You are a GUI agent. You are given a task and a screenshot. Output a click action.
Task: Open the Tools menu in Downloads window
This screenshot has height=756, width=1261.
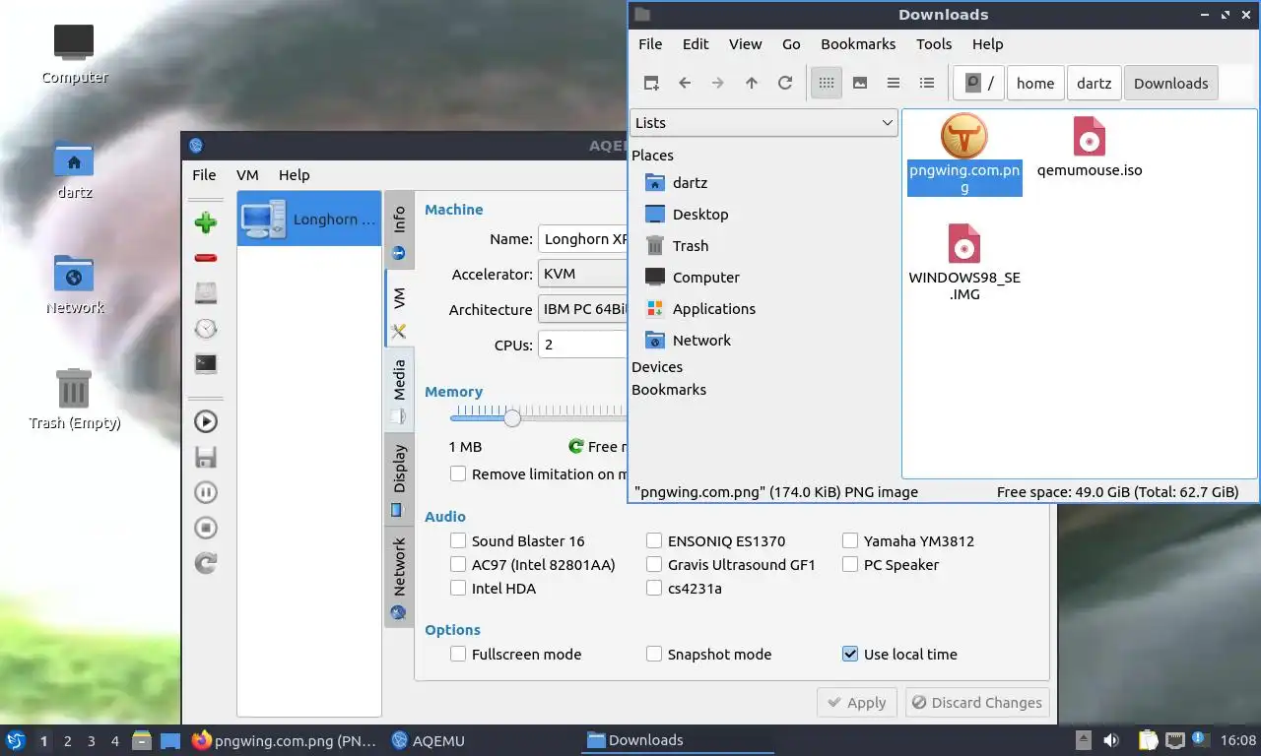pyautogui.click(x=934, y=44)
